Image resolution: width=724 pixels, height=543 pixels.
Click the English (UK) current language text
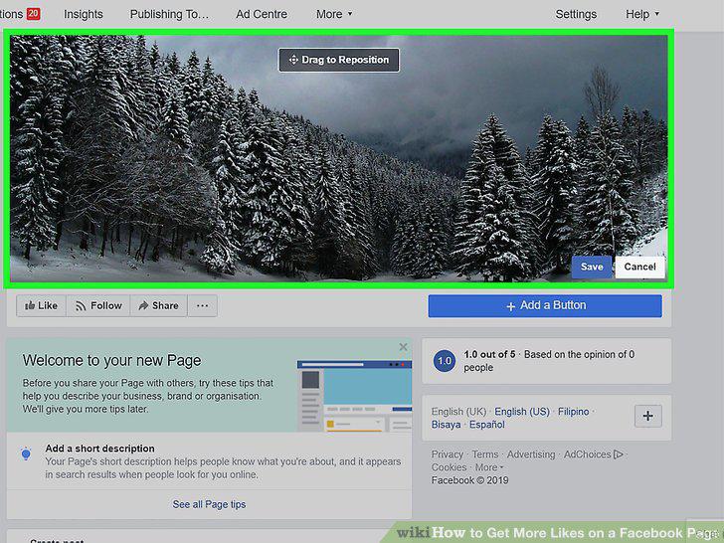click(x=459, y=412)
